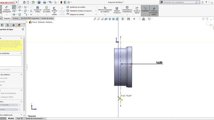Screen dimensions: 214x120
Task: Select the Spline sketch tool
Action: tap(25, 7)
